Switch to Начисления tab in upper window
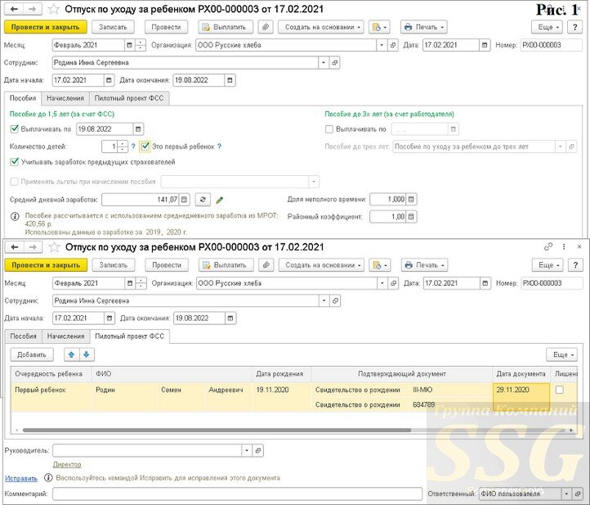 coord(65,98)
